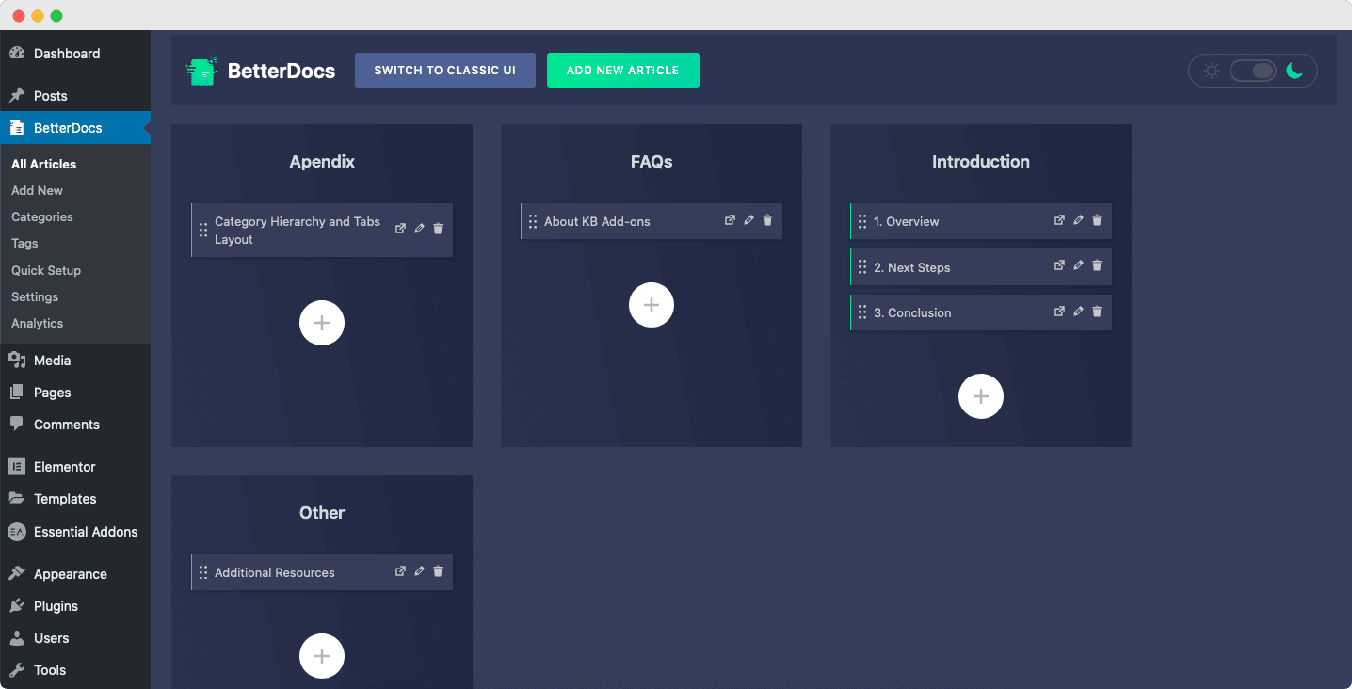
Task: Open Elementor menu item
Action: coord(75,467)
